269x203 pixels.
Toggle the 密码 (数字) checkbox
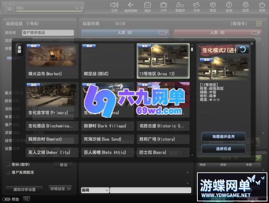[x=8, y=165]
